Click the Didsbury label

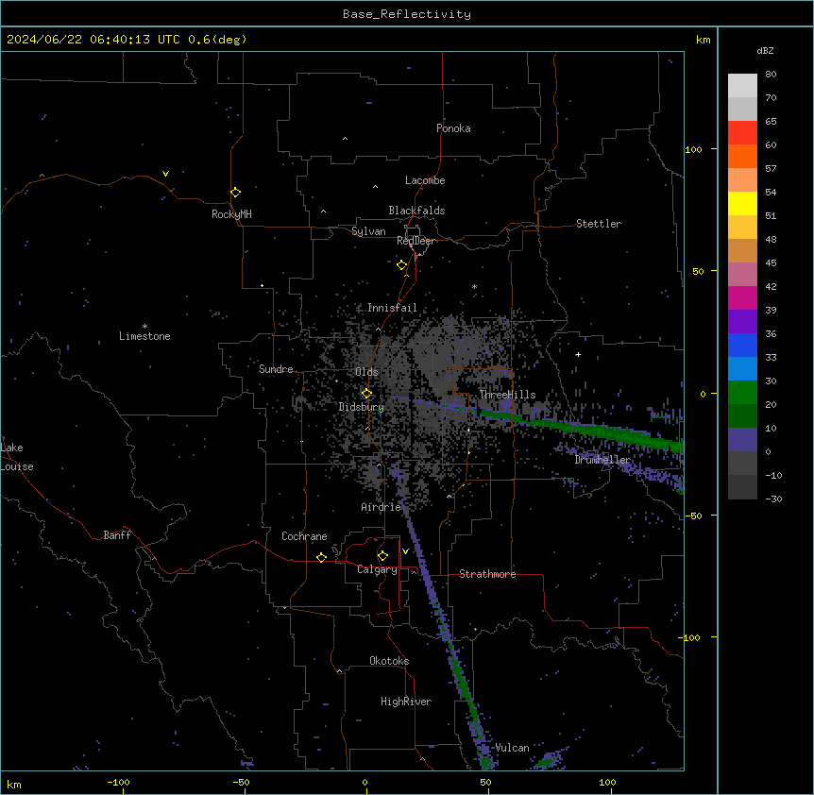tap(362, 407)
